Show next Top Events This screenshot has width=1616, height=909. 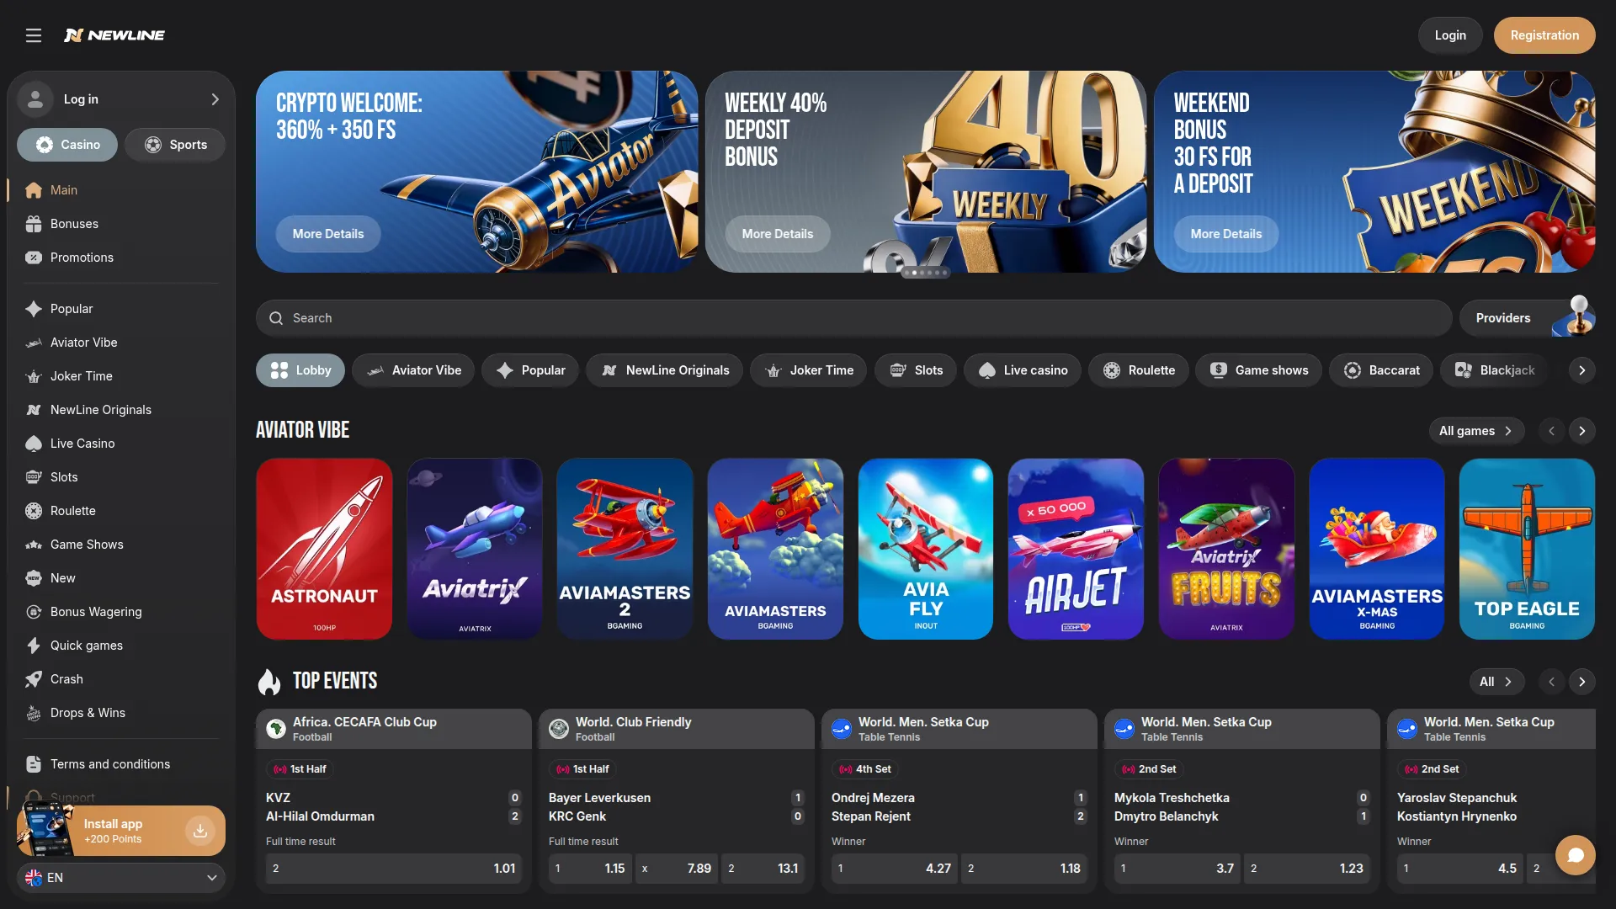(1582, 682)
